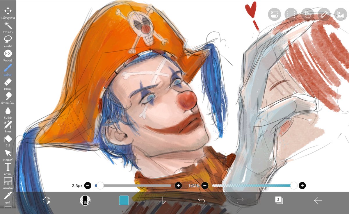Increase opacity with the plus button
This screenshot has height=214, width=349.
coord(302,186)
